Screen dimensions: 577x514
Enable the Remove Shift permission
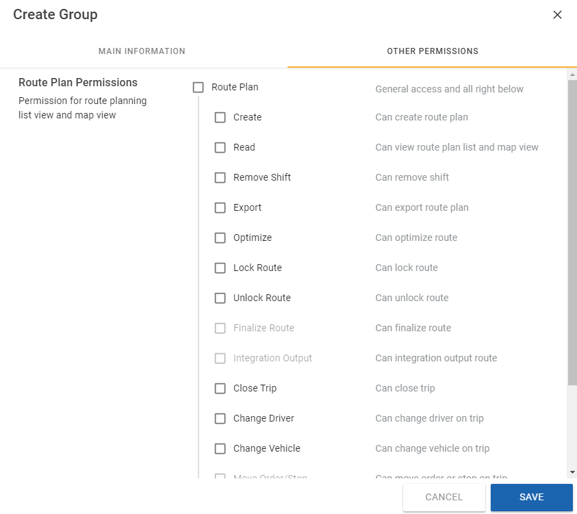tap(220, 178)
